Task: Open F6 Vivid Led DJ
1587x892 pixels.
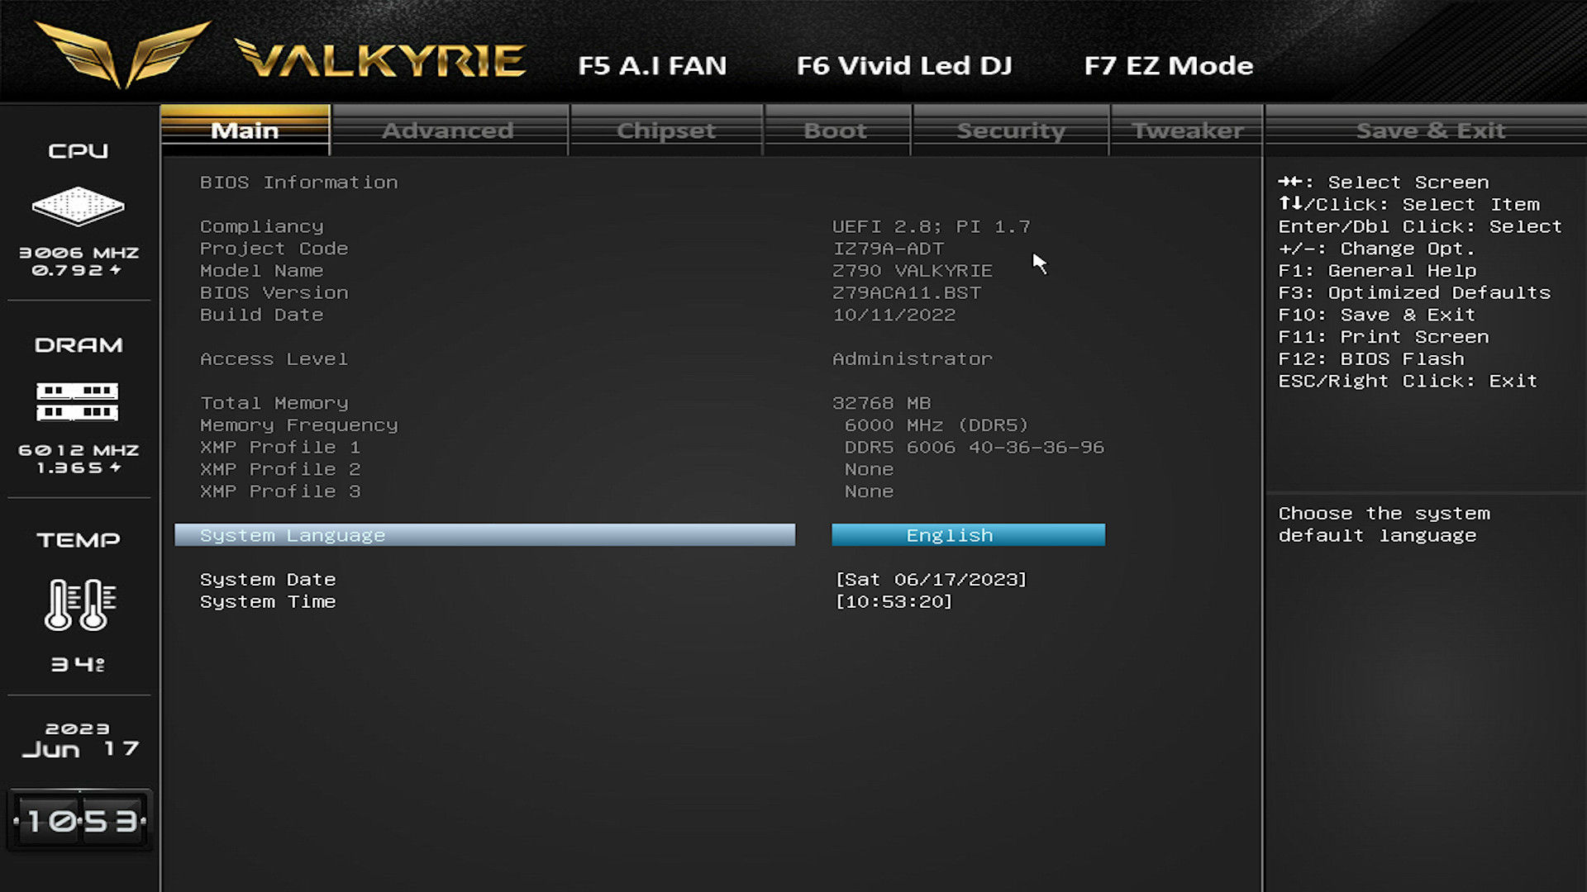Action: [904, 65]
